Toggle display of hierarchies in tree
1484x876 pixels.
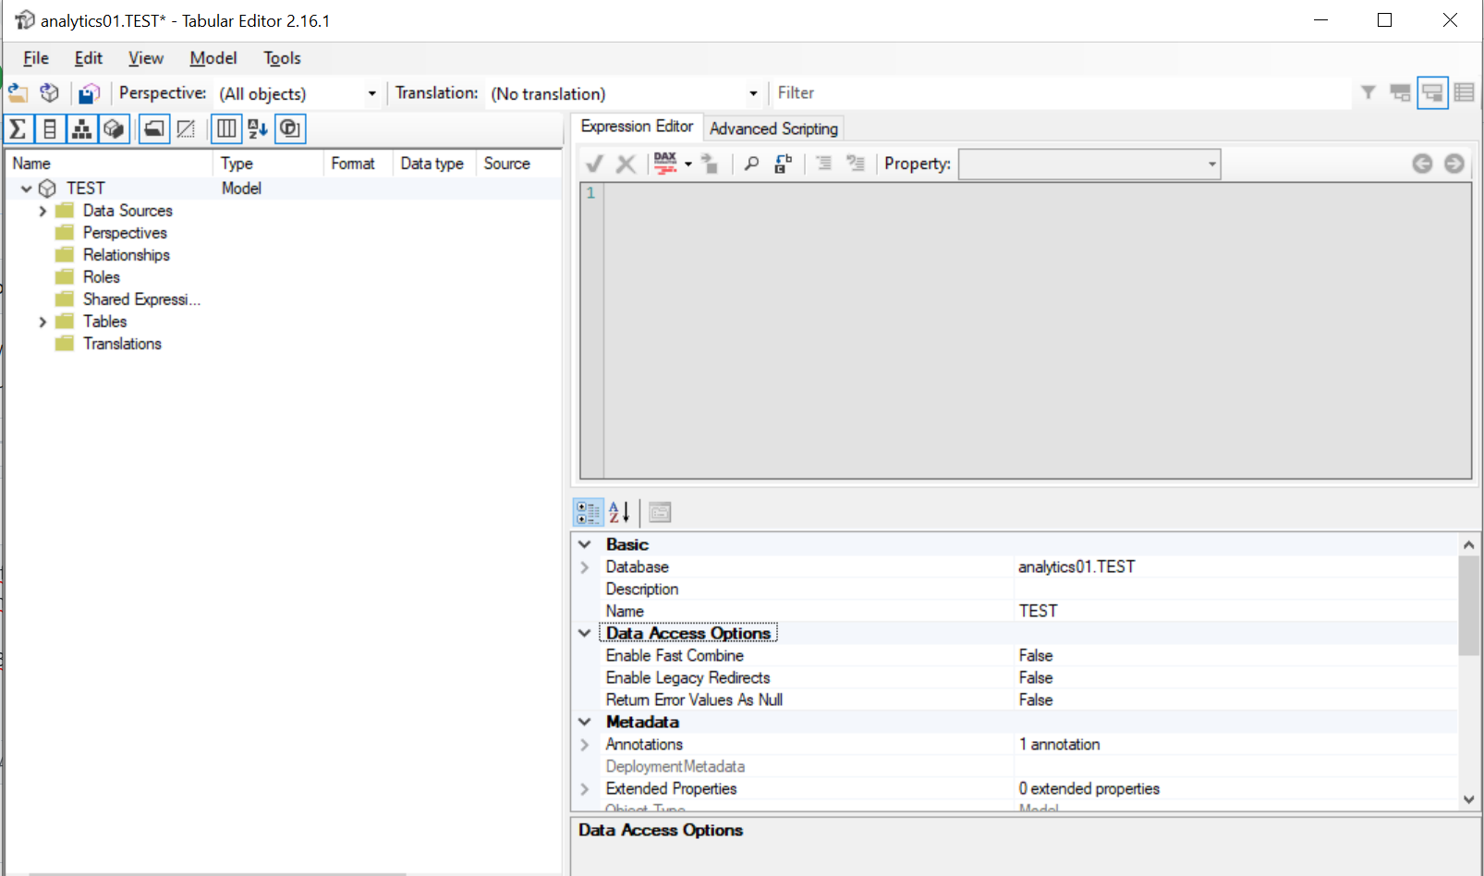pyautogui.click(x=82, y=128)
